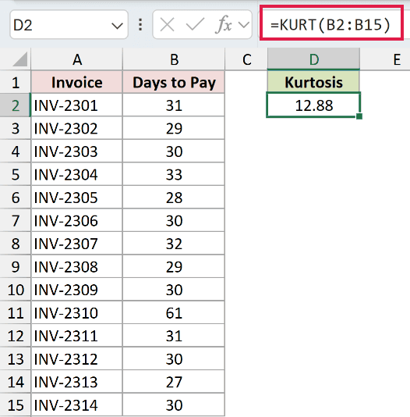Select cell INV-2302
The image size is (410, 417).
(77, 128)
